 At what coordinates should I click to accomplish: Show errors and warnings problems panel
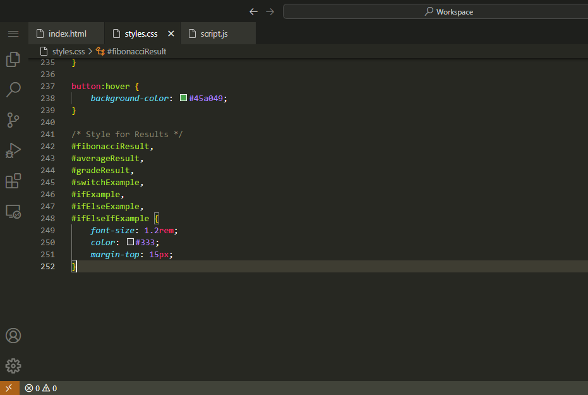tap(41, 388)
